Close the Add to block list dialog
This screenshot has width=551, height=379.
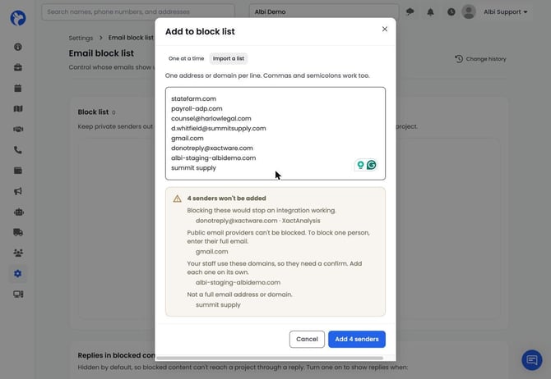click(385, 29)
